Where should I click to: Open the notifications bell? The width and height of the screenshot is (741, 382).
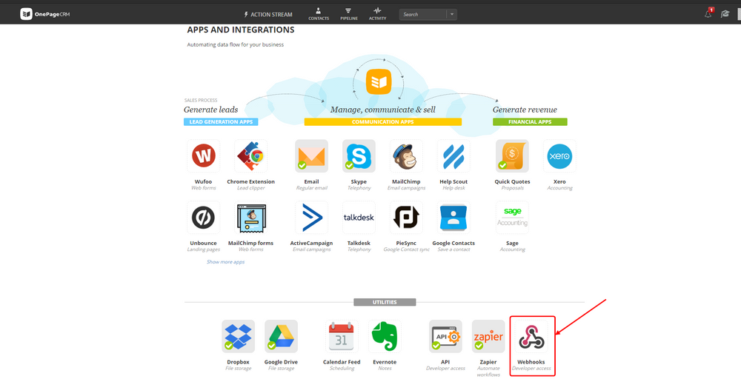(708, 13)
